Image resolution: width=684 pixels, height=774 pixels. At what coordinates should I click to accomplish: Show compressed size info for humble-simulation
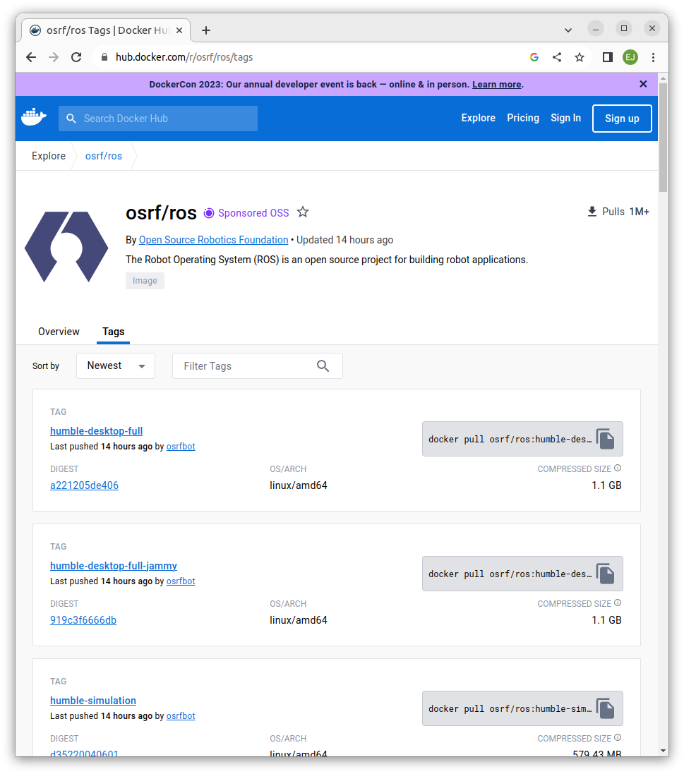click(618, 737)
